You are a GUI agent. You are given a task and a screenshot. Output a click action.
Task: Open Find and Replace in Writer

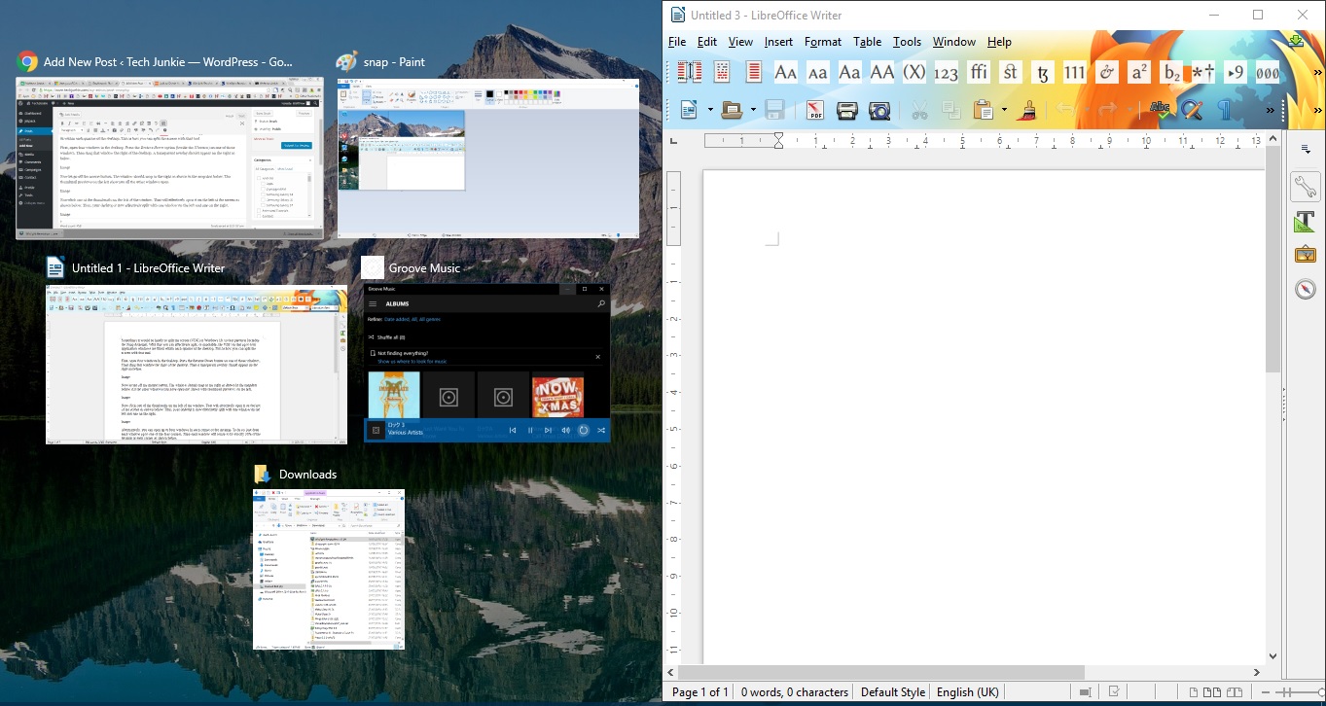pyautogui.click(x=1190, y=110)
